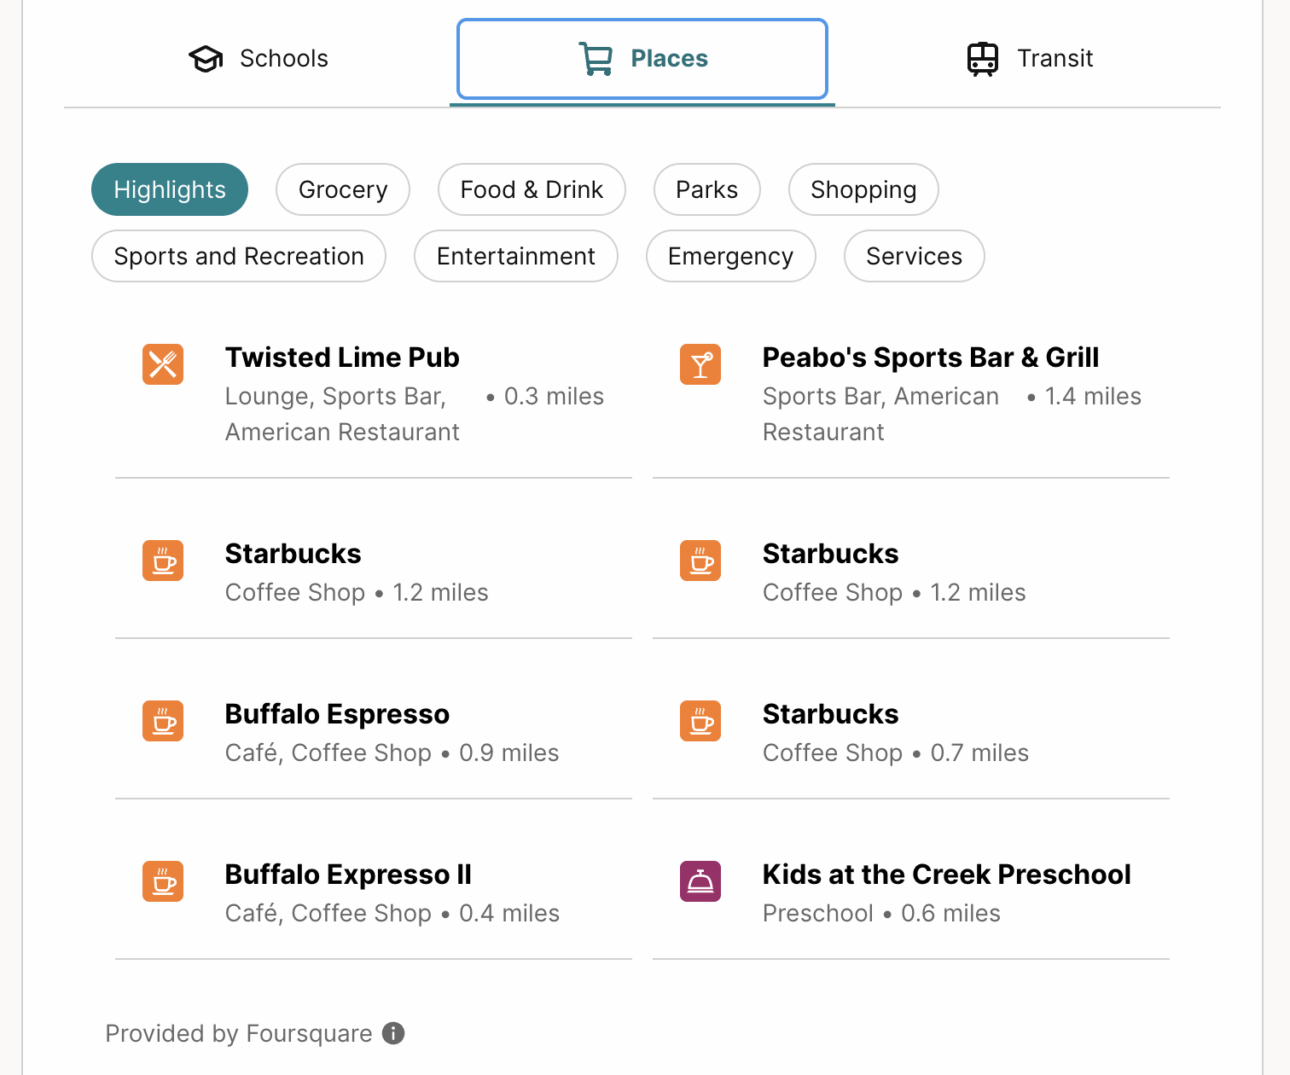Click Peabo's Sports Bar cocktail icon
The width and height of the screenshot is (1290, 1075).
(x=700, y=364)
